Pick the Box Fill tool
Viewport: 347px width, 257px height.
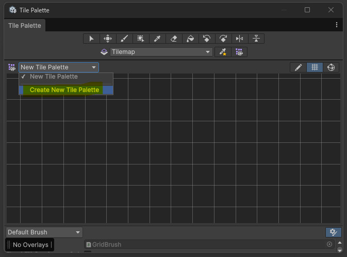[141, 39]
